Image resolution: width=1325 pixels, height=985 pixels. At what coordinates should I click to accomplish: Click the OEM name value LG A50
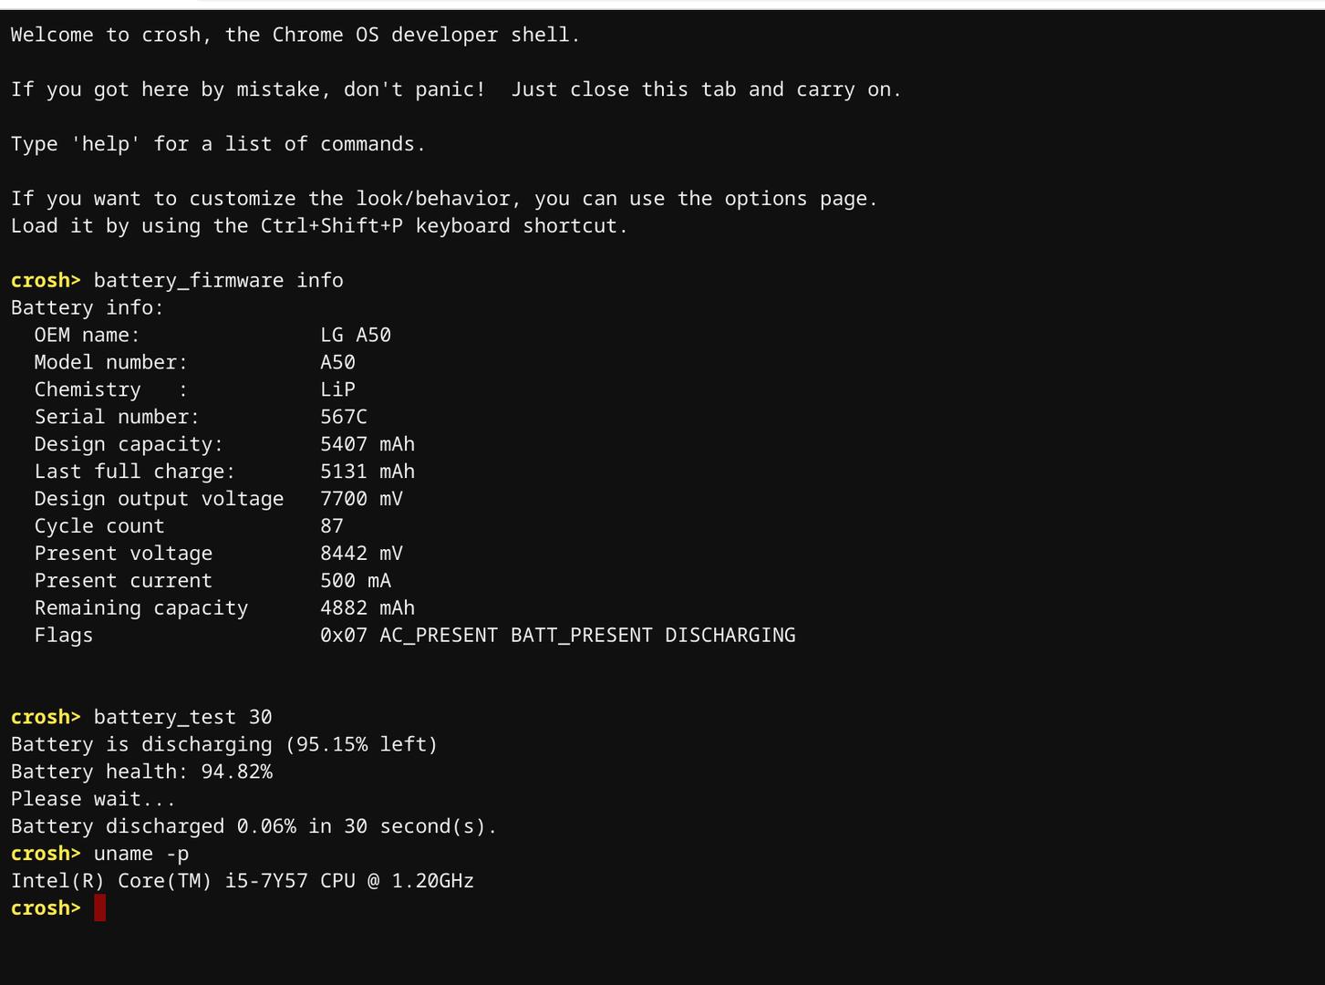point(356,335)
